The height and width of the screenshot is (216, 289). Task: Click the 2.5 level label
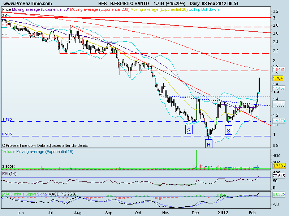pos(5,35)
